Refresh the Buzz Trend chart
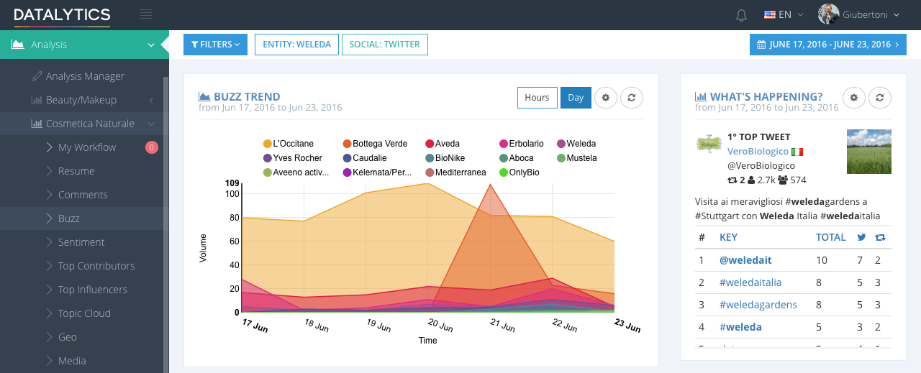 click(632, 98)
